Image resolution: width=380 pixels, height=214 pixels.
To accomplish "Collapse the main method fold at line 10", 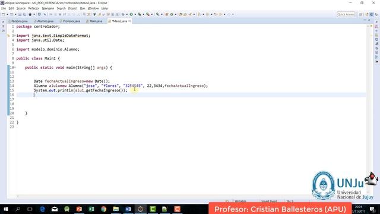I will pyautogui.click(x=15, y=67).
